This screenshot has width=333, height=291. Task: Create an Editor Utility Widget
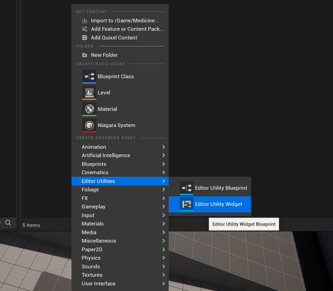(x=210, y=204)
